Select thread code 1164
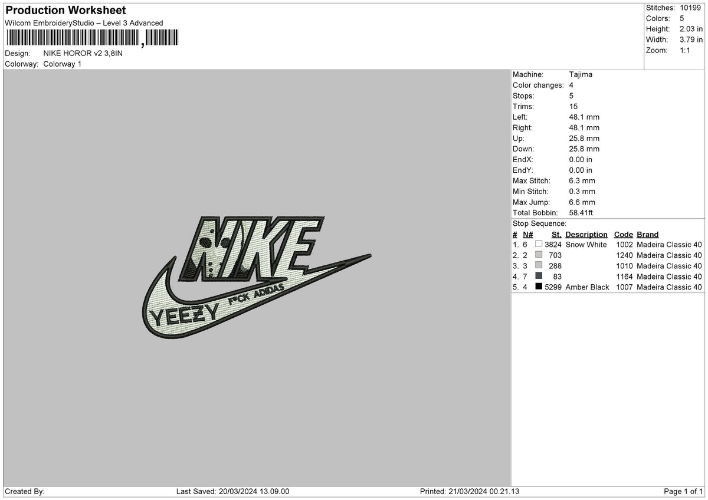Image resolution: width=708 pixels, height=500 pixels. [x=624, y=276]
